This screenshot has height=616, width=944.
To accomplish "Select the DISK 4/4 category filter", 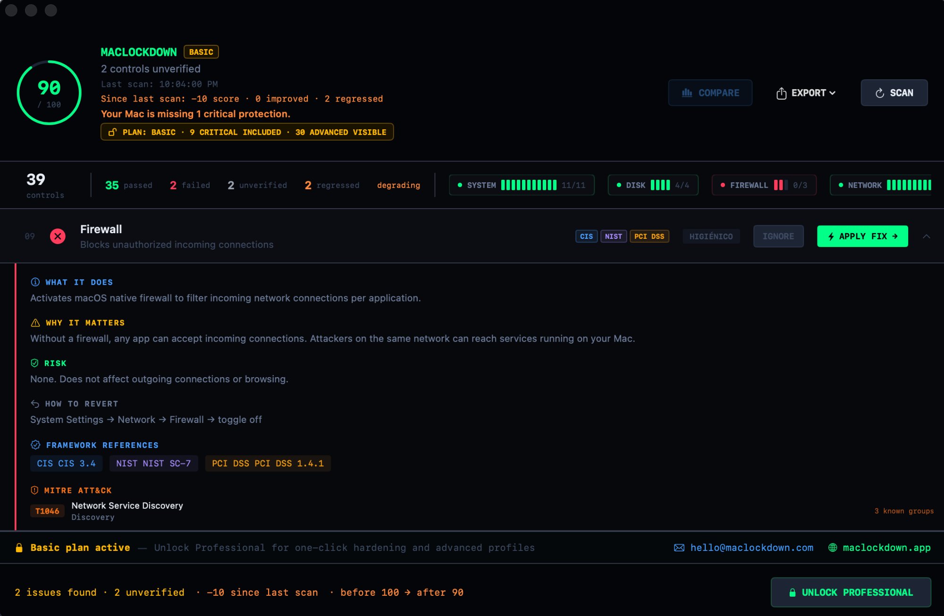I will [x=653, y=185].
